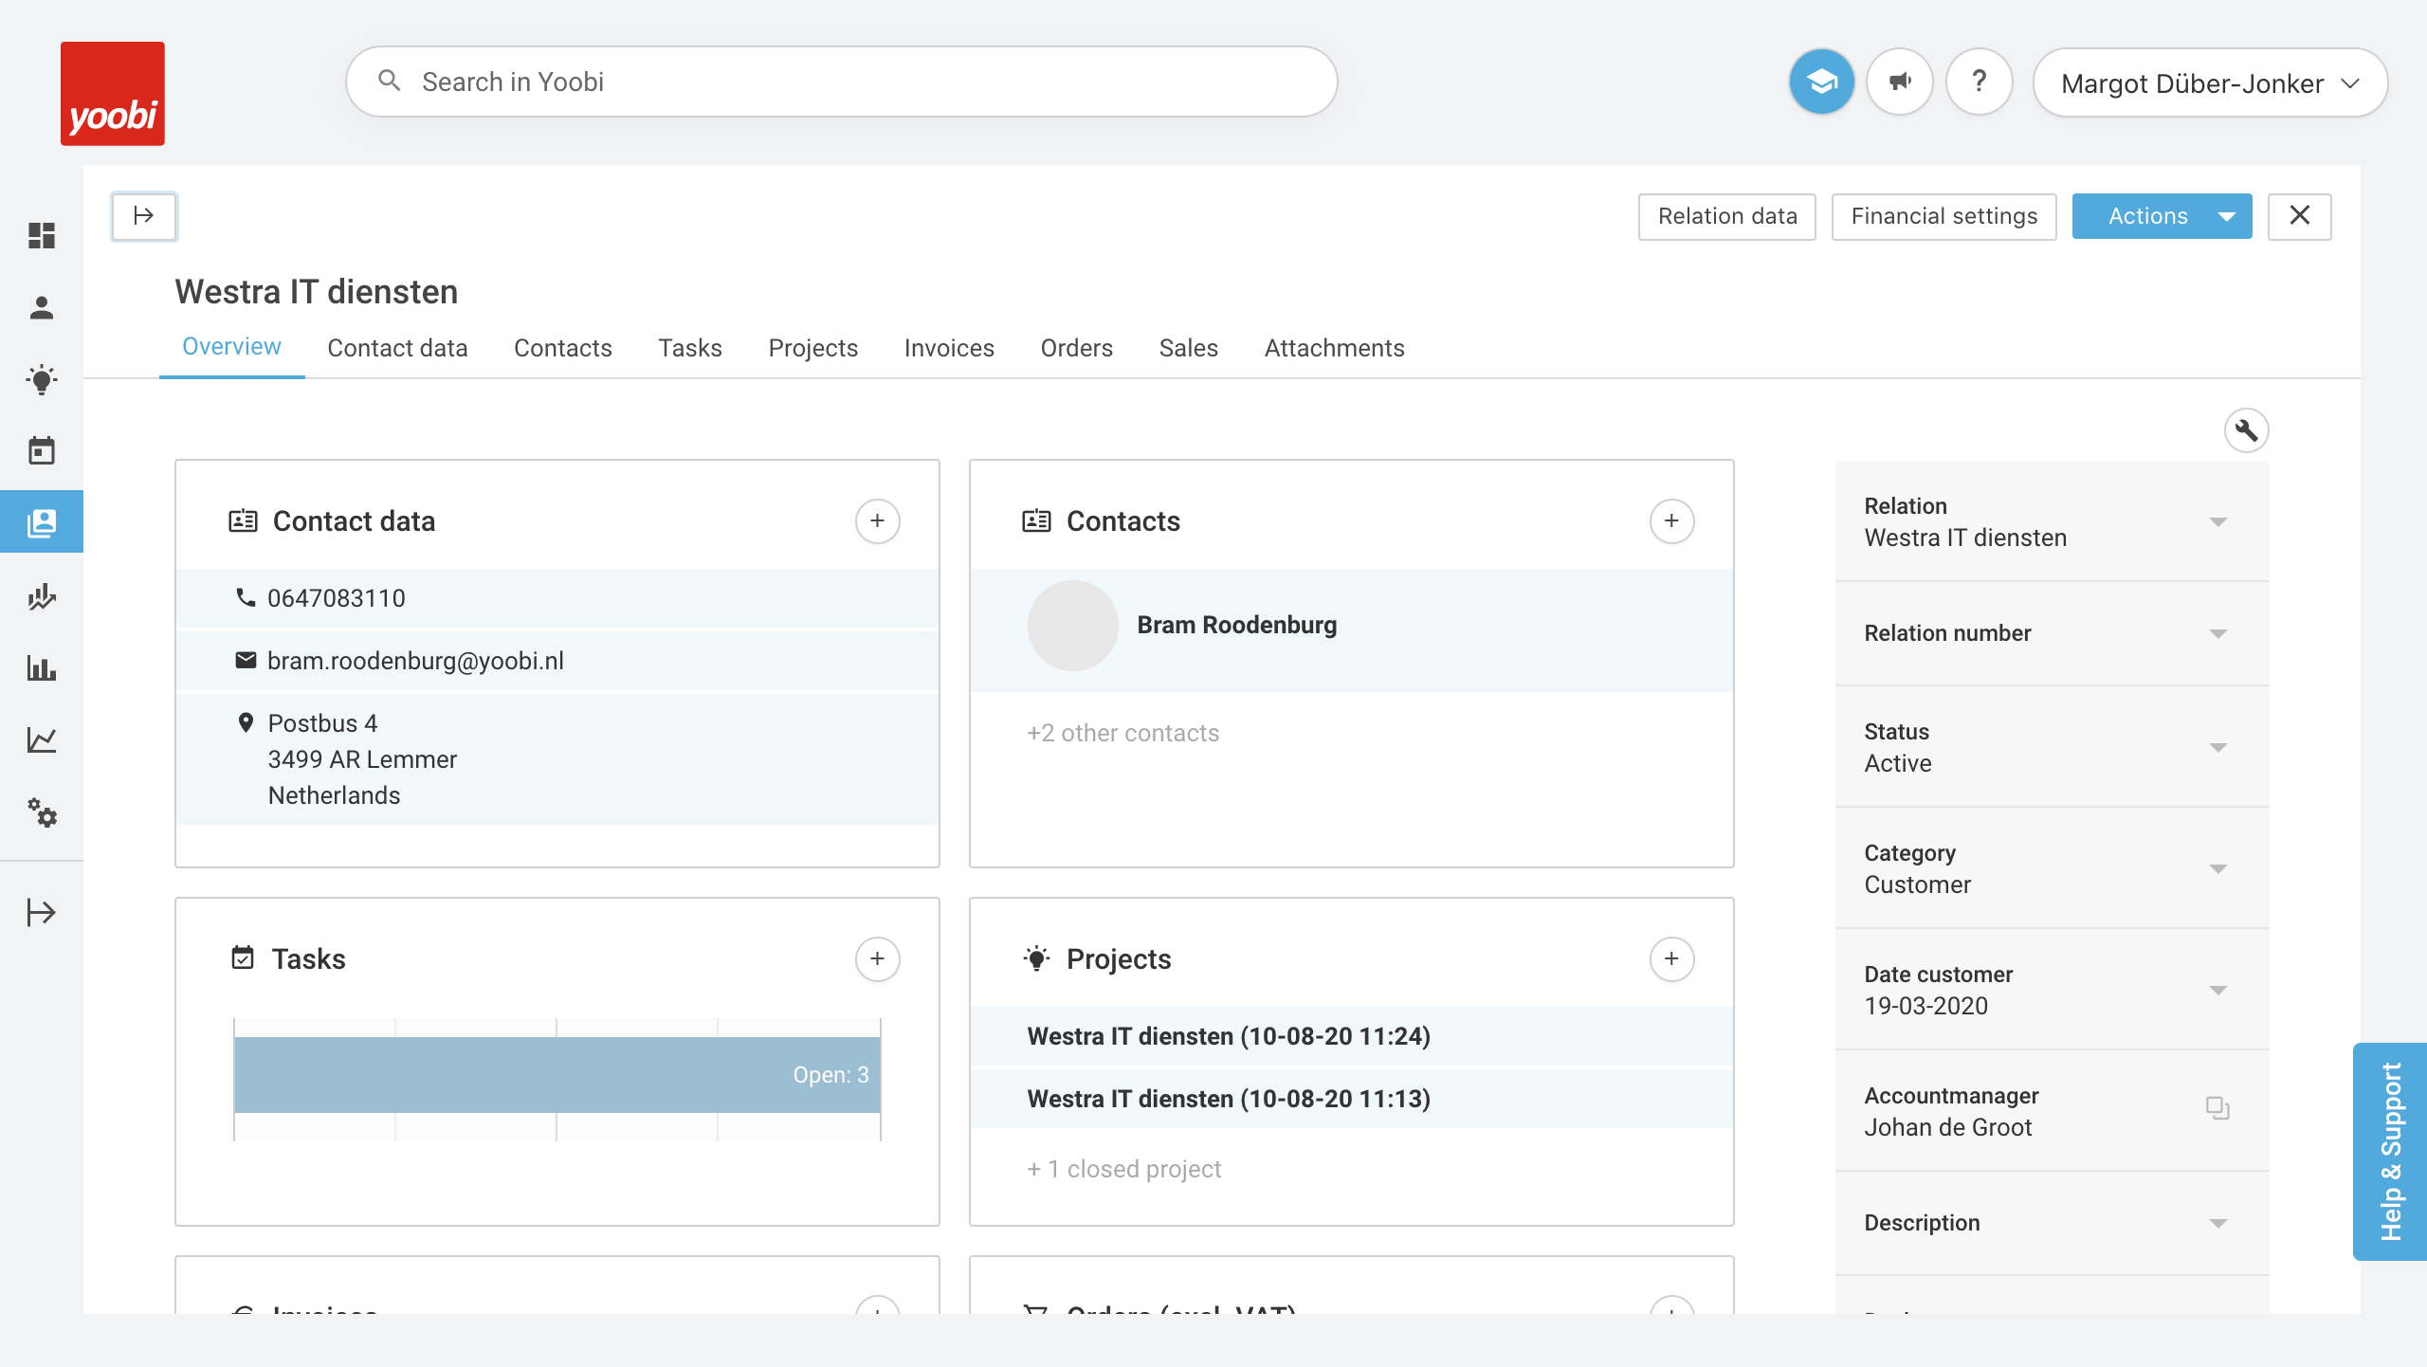Click the Financial settings button
This screenshot has height=1367, width=2427.
pyautogui.click(x=1943, y=217)
